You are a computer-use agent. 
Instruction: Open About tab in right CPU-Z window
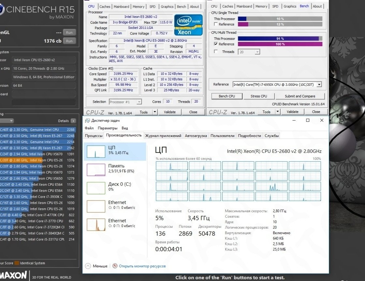tap(317, 6)
